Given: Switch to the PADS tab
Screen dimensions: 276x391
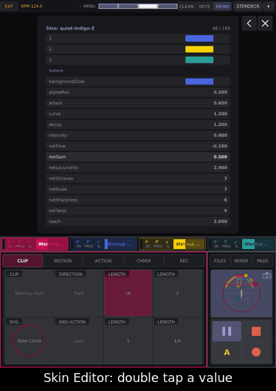Looking at the screenshot, I should 262,261.
